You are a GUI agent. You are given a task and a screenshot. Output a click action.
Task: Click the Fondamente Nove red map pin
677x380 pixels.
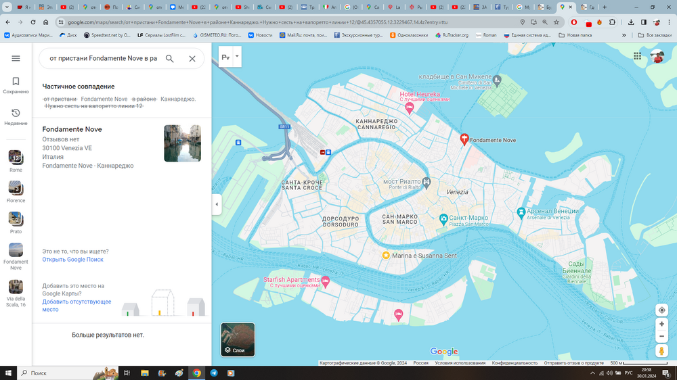(x=464, y=139)
